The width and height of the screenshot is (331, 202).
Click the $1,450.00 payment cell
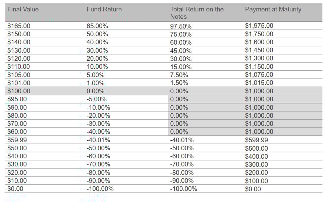click(x=259, y=50)
